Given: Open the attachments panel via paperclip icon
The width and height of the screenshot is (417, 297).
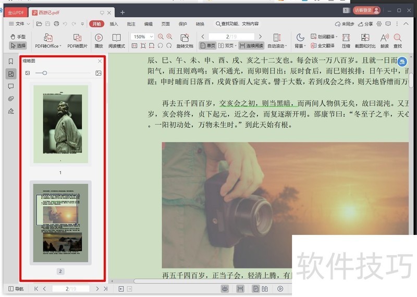Looking at the screenshot, I should point(10,99).
